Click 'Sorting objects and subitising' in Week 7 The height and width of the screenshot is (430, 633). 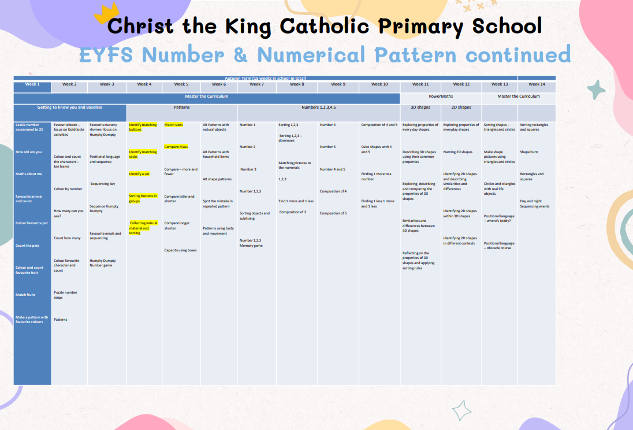254,216
